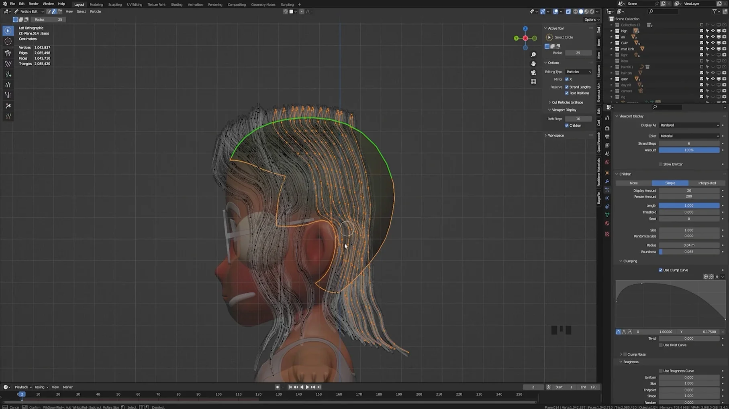Screen dimensions: 729x409
Task: Click the zoom magnifier viewport icon
Action: (x=533, y=55)
